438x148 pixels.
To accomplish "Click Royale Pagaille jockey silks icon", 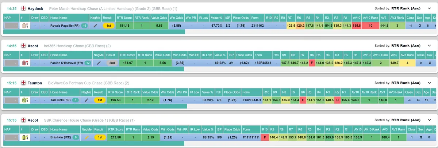I will (x=25, y=26).
